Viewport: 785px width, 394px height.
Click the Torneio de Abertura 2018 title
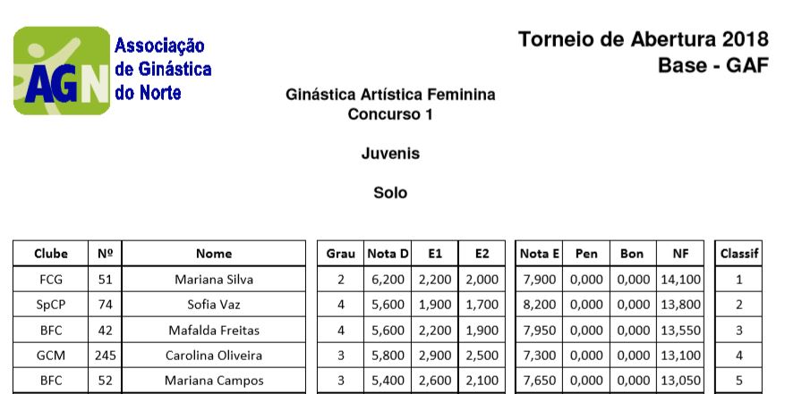pos(643,39)
